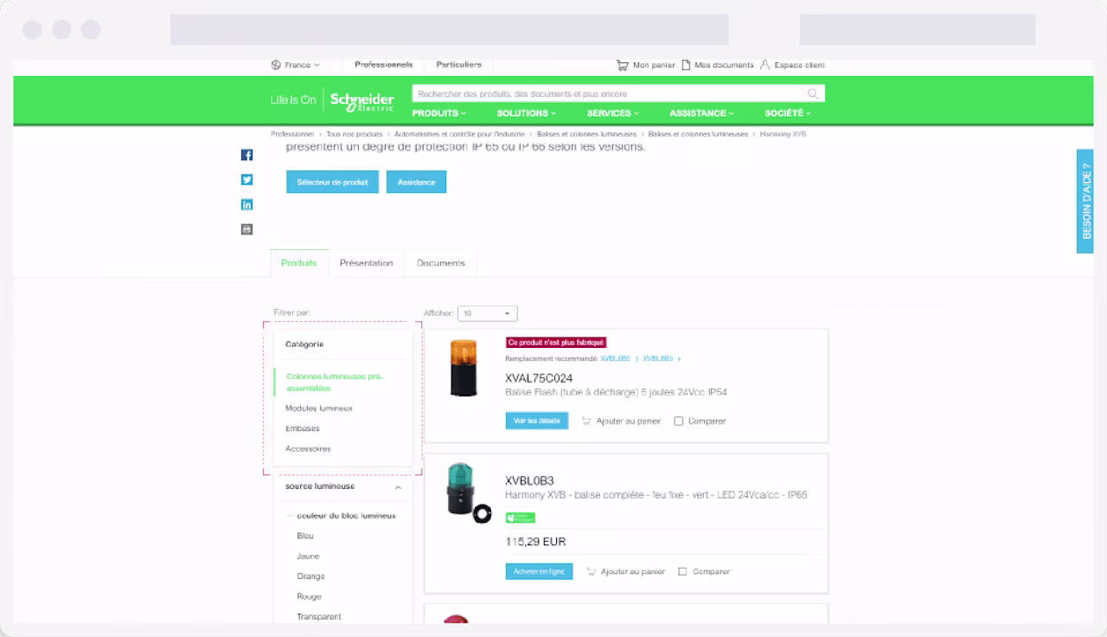This screenshot has width=1107, height=637.
Task: Select Embases category
Action: pos(303,428)
